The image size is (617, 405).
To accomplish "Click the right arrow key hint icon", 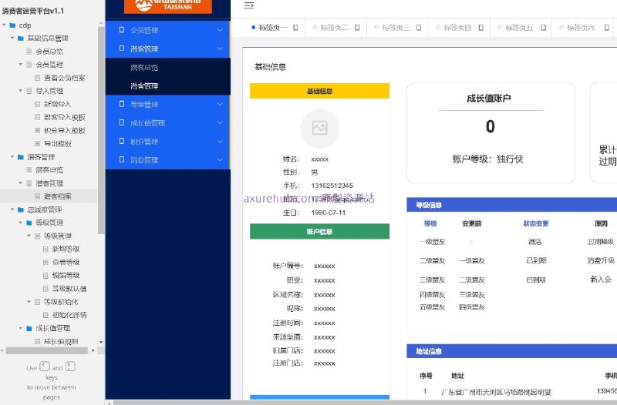I will 70,367.
